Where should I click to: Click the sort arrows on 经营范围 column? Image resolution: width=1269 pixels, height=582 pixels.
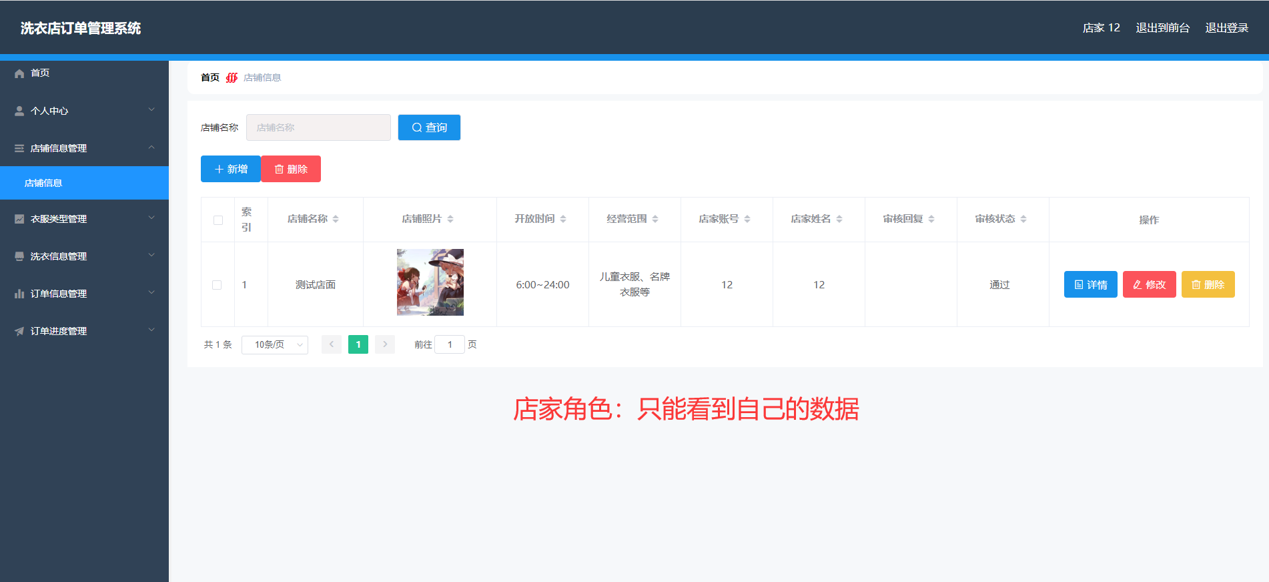655,219
